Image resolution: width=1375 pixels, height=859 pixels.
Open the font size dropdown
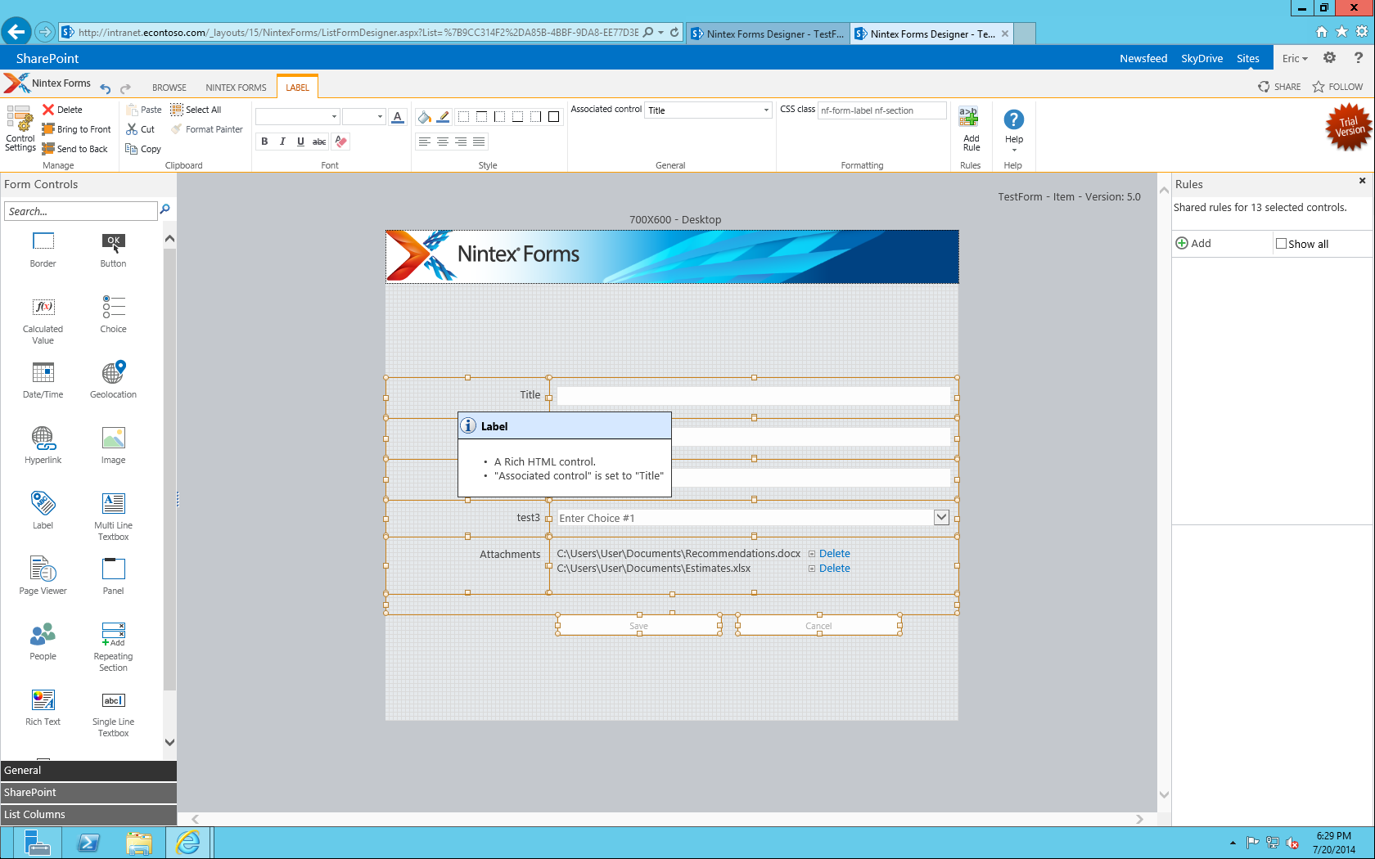coord(380,117)
